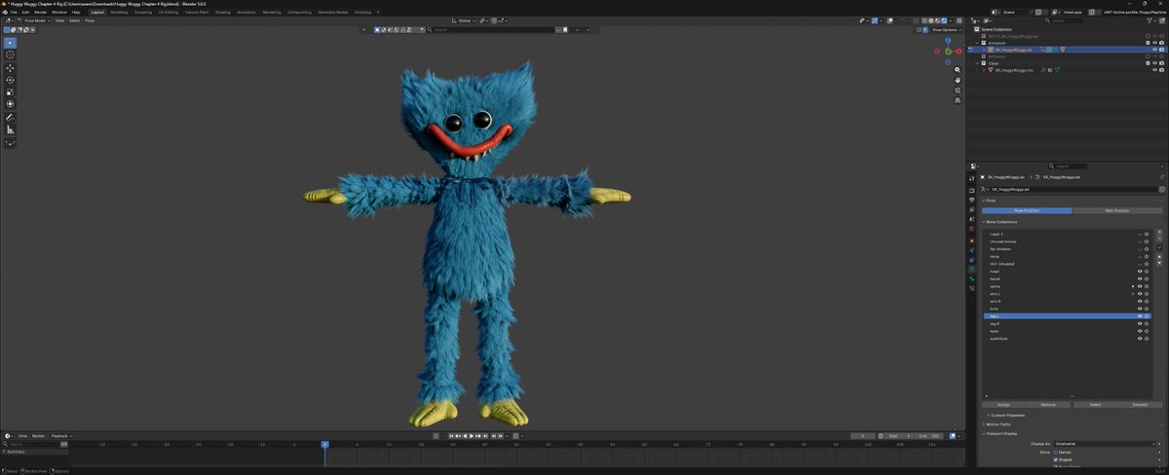Click the Blender logo menu icon

(5, 12)
